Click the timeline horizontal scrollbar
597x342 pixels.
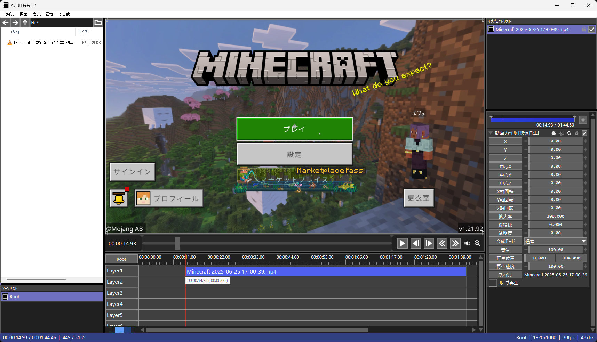tap(257, 330)
